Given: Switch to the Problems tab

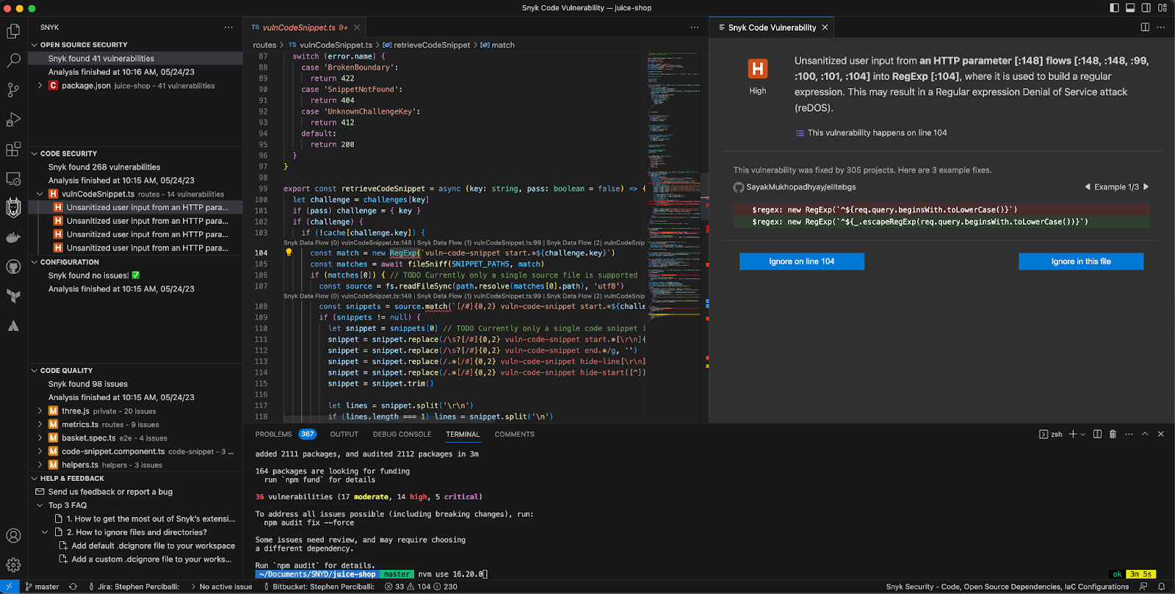Looking at the screenshot, I should click(273, 434).
